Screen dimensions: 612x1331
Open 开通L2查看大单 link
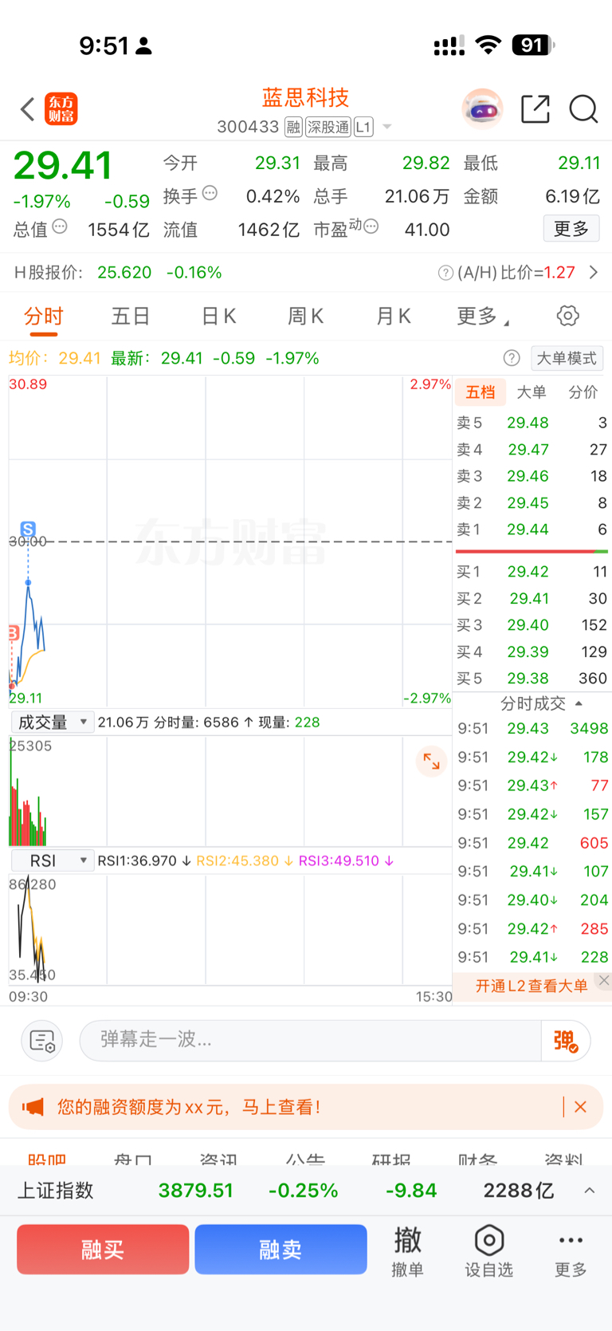click(532, 986)
